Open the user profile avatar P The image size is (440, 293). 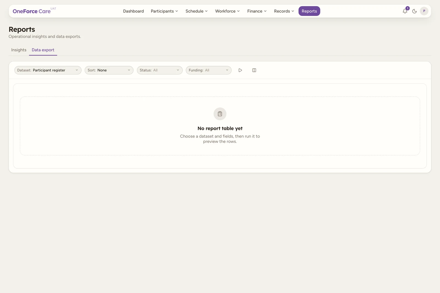424,11
